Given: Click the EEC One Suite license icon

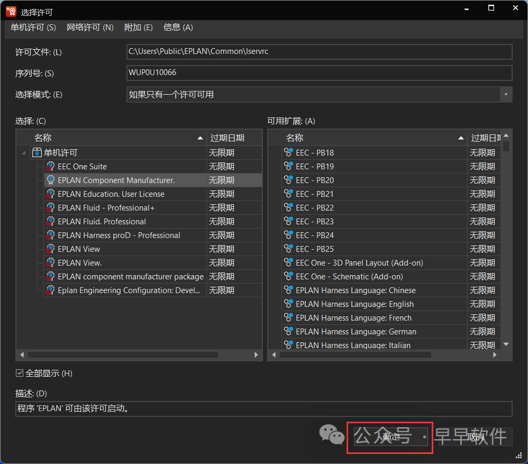Looking at the screenshot, I should coord(51,167).
